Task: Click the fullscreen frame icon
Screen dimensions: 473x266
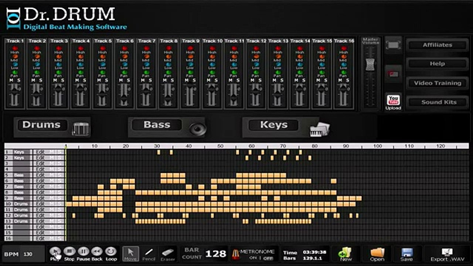Action: [x=393, y=45]
